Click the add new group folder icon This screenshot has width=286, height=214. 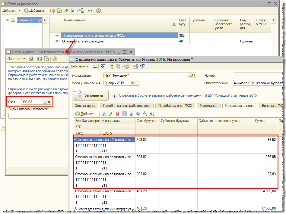click(x=53, y=11)
